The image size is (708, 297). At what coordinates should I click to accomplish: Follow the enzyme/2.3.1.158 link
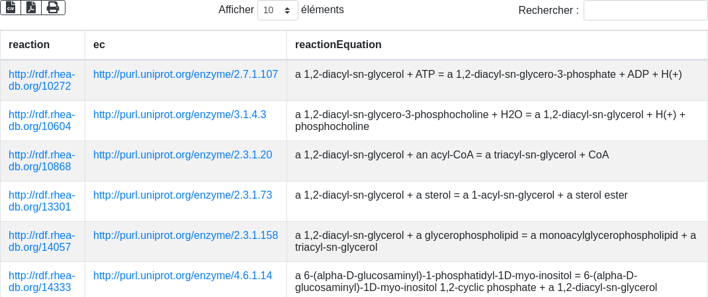185,236
